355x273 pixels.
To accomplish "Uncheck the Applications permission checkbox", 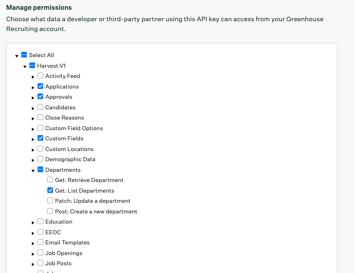I will pyautogui.click(x=40, y=87).
